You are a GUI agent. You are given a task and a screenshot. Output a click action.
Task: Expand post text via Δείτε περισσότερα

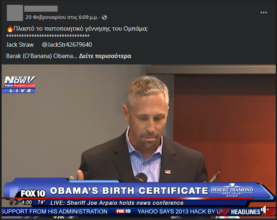pyautogui.click(x=105, y=56)
